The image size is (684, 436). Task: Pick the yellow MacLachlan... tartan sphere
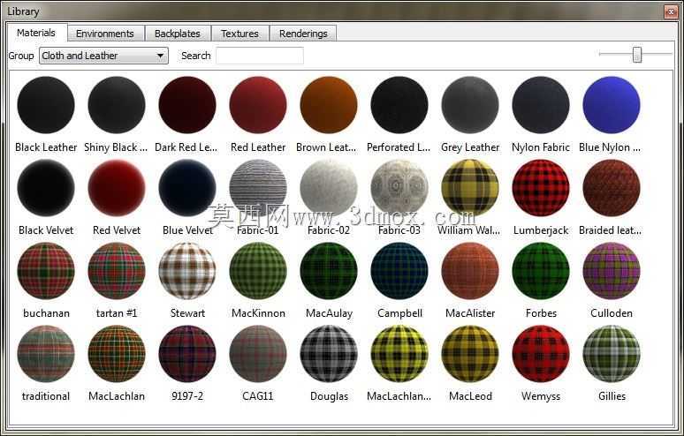[x=399, y=354]
